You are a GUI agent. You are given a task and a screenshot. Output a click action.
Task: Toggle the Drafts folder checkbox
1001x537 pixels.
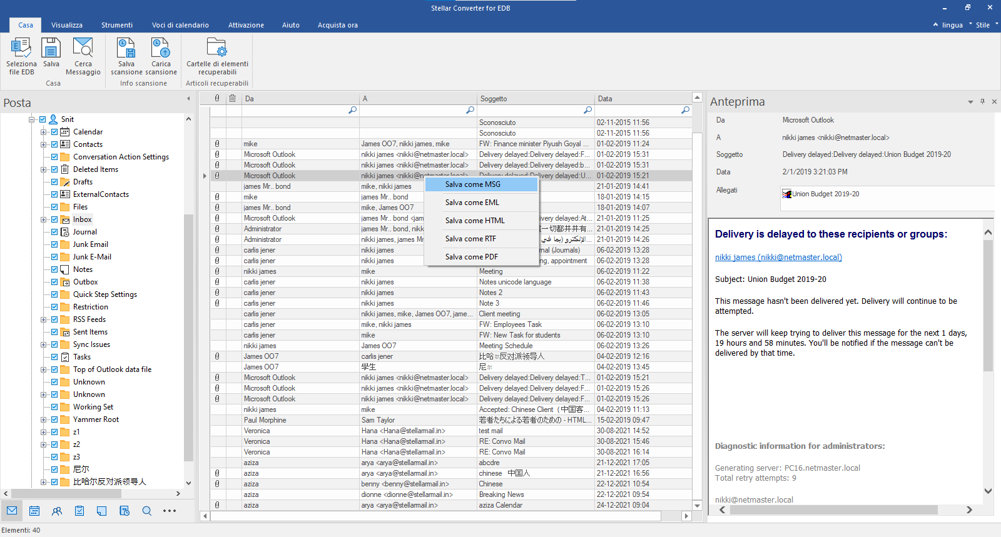coord(54,182)
